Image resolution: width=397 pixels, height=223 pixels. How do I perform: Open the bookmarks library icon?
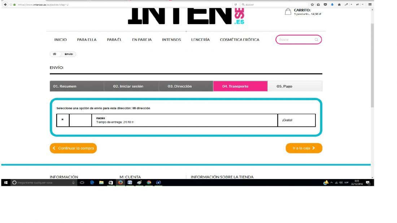(319, 5)
